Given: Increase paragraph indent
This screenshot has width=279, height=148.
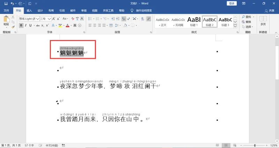Looking at the screenshot, I should coord(118,19).
